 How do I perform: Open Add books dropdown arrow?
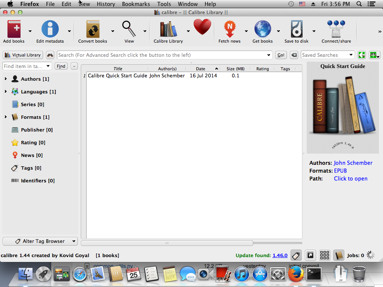(x=30, y=31)
